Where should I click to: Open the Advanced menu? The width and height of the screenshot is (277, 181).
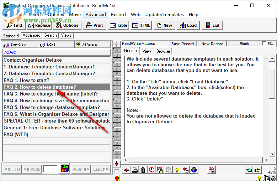coord(96,15)
